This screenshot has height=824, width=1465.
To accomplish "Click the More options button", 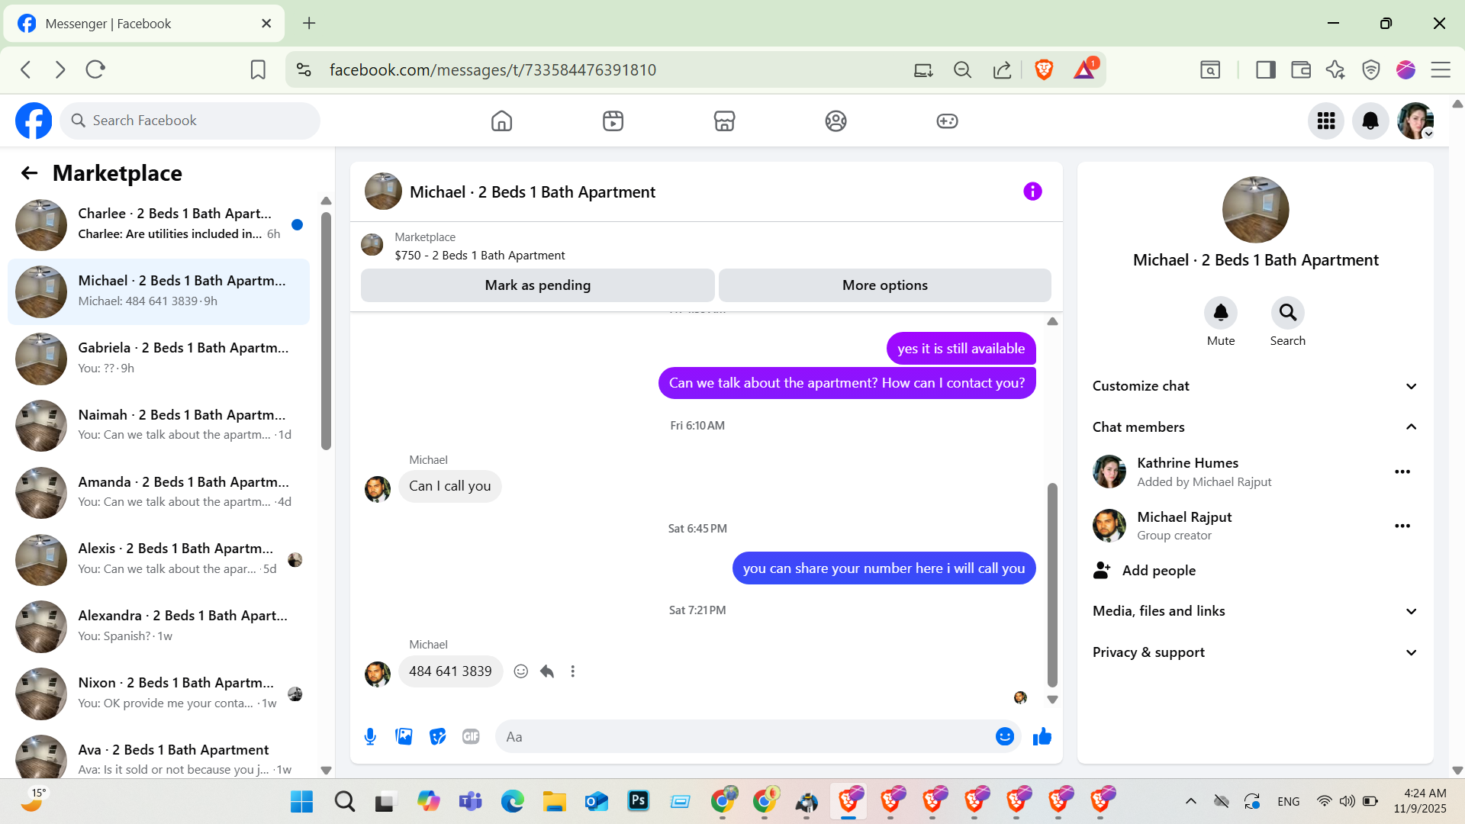I will [x=884, y=285].
